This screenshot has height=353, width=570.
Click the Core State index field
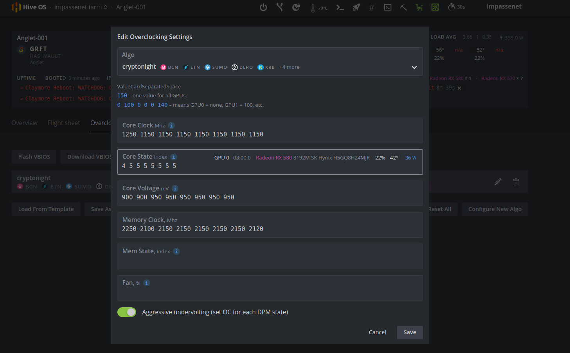(270, 162)
